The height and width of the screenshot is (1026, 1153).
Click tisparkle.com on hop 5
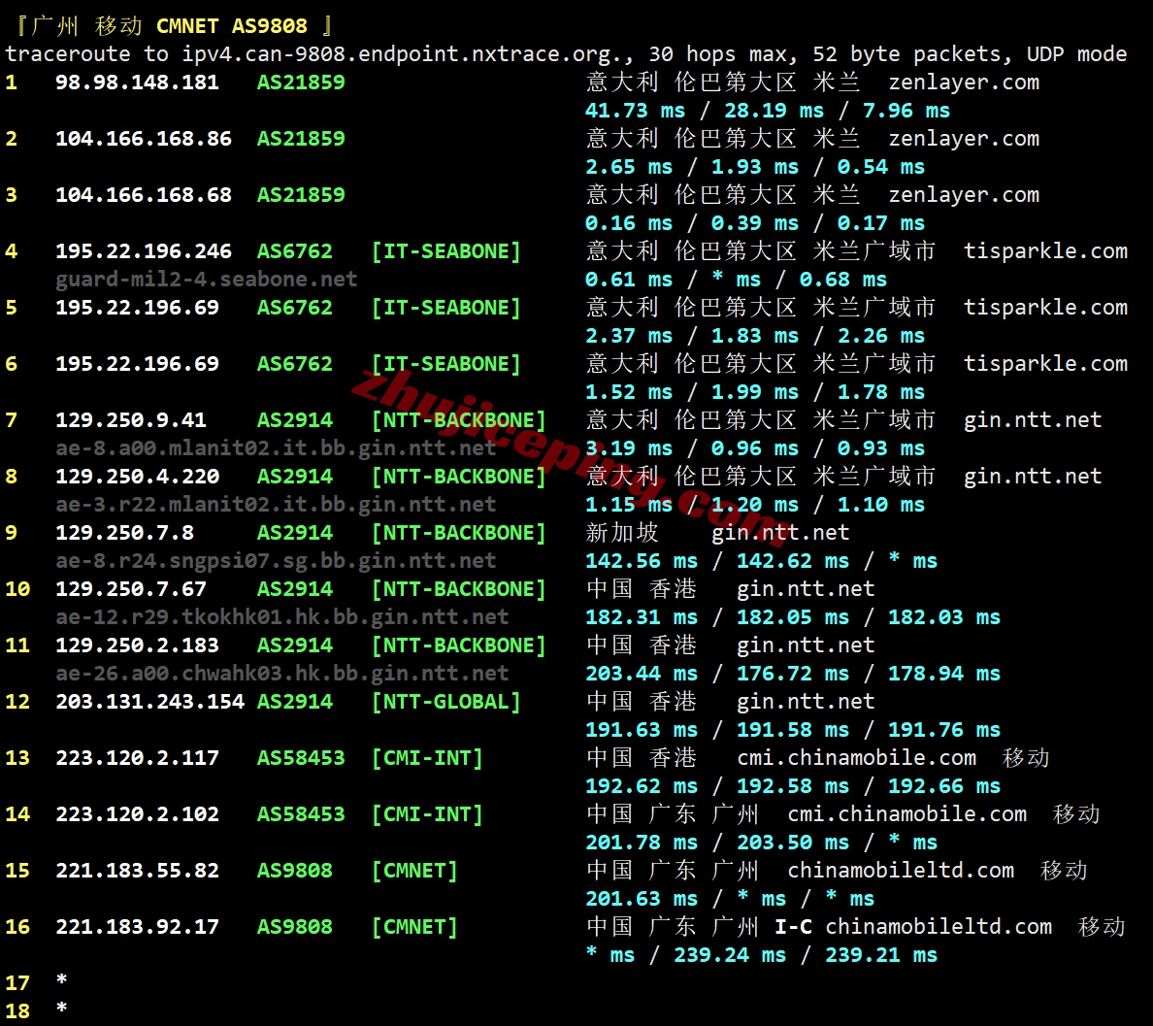[1045, 308]
